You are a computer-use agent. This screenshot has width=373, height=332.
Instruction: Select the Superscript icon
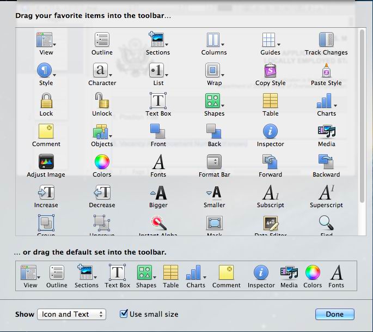coord(327,192)
